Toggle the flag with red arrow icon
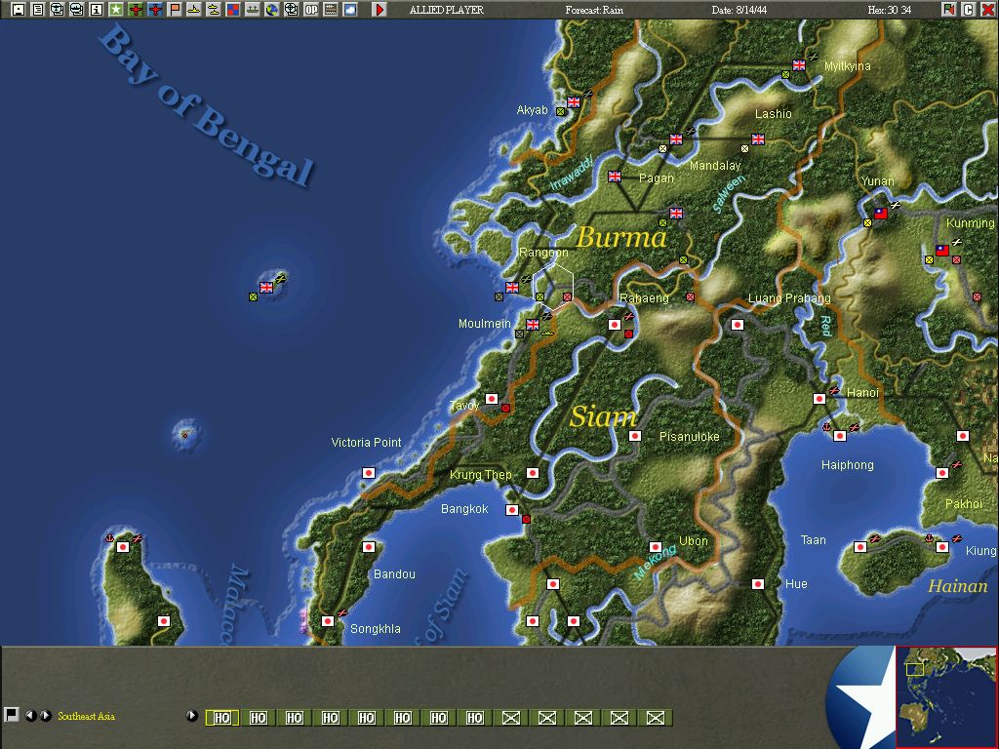 pos(949,10)
